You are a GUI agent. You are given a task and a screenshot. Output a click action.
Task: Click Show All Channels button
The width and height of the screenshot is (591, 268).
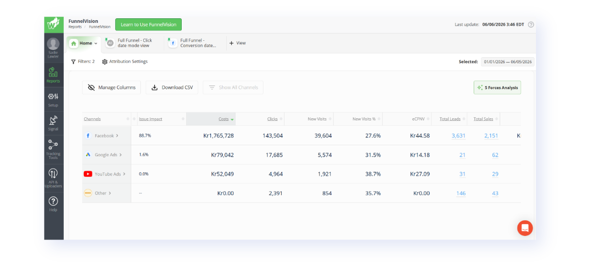point(233,88)
